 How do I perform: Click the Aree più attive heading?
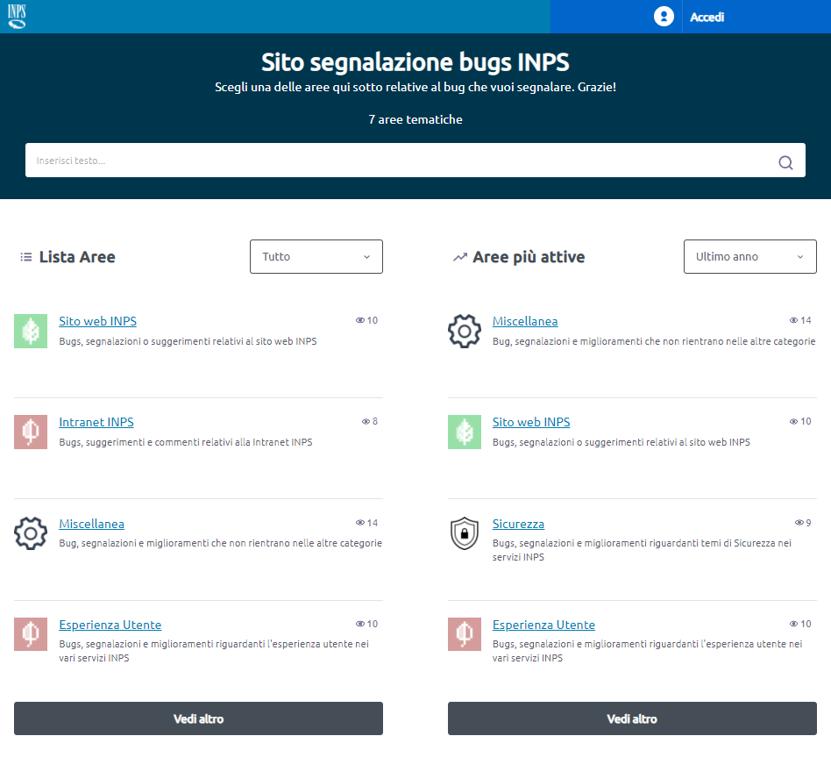click(x=529, y=257)
